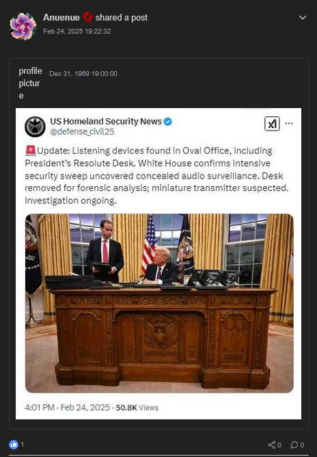Click the red verified badge beside Anuenue

(87, 17)
